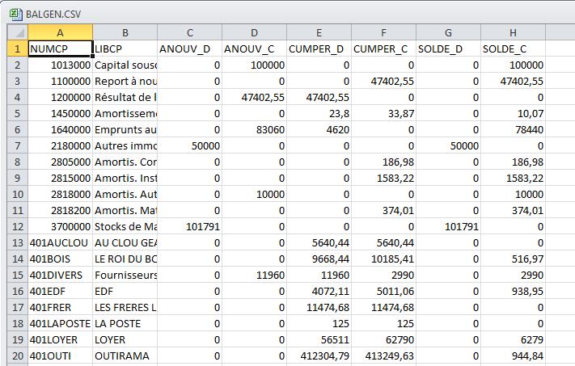Select column B header
The width and height of the screenshot is (575, 366).
click(x=125, y=32)
